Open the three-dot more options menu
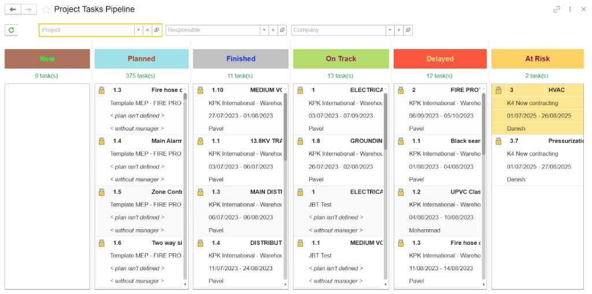Screen dimensions: 592x294 [570, 9]
